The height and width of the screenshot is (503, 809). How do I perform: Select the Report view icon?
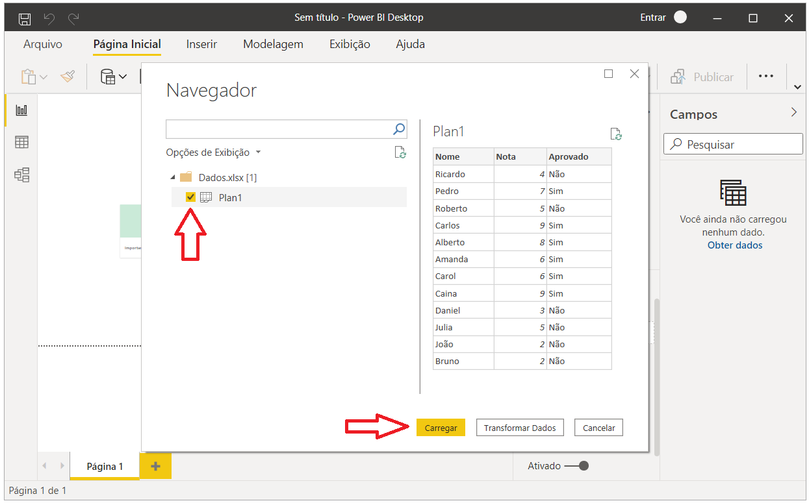[21, 110]
